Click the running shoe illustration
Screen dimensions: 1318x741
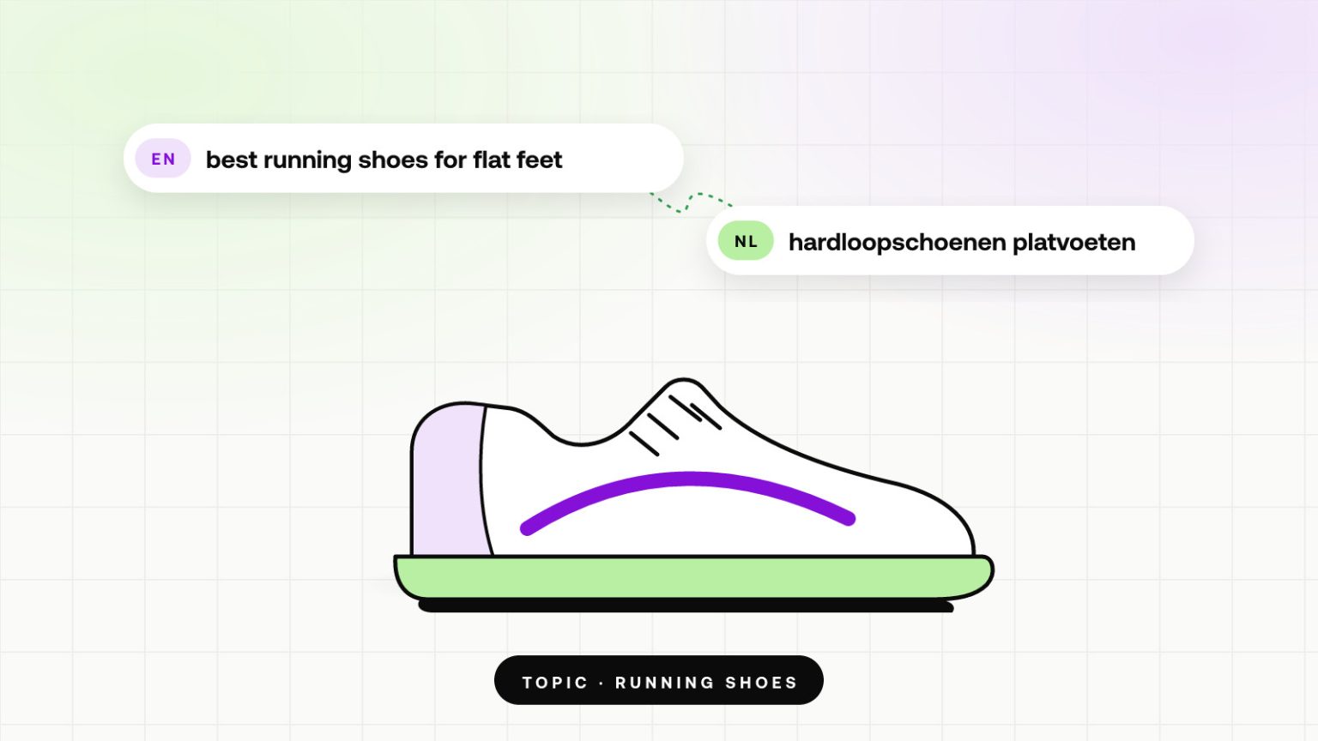(x=693, y=496)
